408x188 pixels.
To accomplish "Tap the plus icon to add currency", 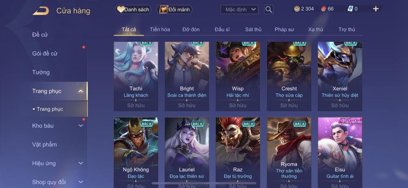I will [376, 9].
